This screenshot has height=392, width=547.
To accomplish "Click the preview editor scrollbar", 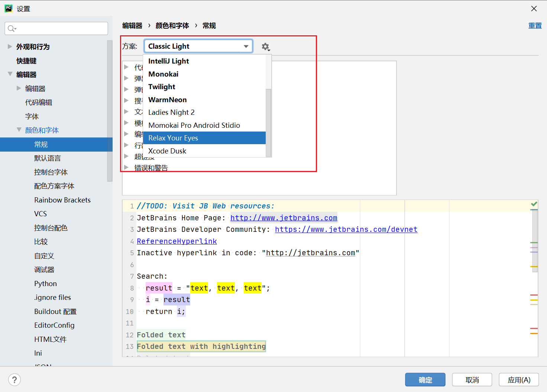I will pos(535,240).
